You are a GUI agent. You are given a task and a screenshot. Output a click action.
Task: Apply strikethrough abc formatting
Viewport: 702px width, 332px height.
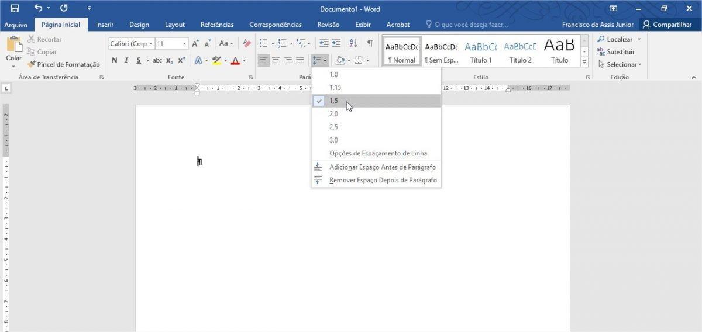pos(157,60)
